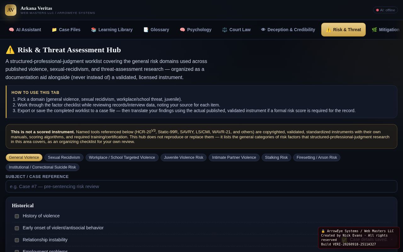Select the Sexual Recidivism domain
Screen dimensions: 403x252
(64, 157)
